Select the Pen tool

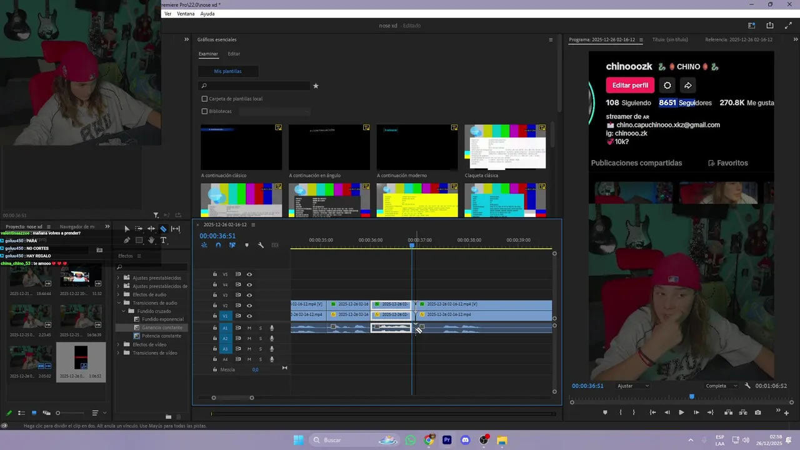[x=127, y=240]
